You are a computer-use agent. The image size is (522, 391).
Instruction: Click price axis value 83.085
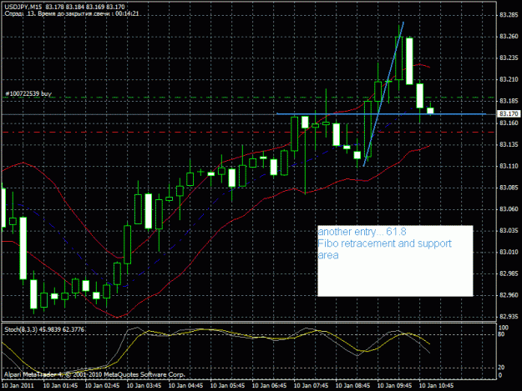pos(509,188)
